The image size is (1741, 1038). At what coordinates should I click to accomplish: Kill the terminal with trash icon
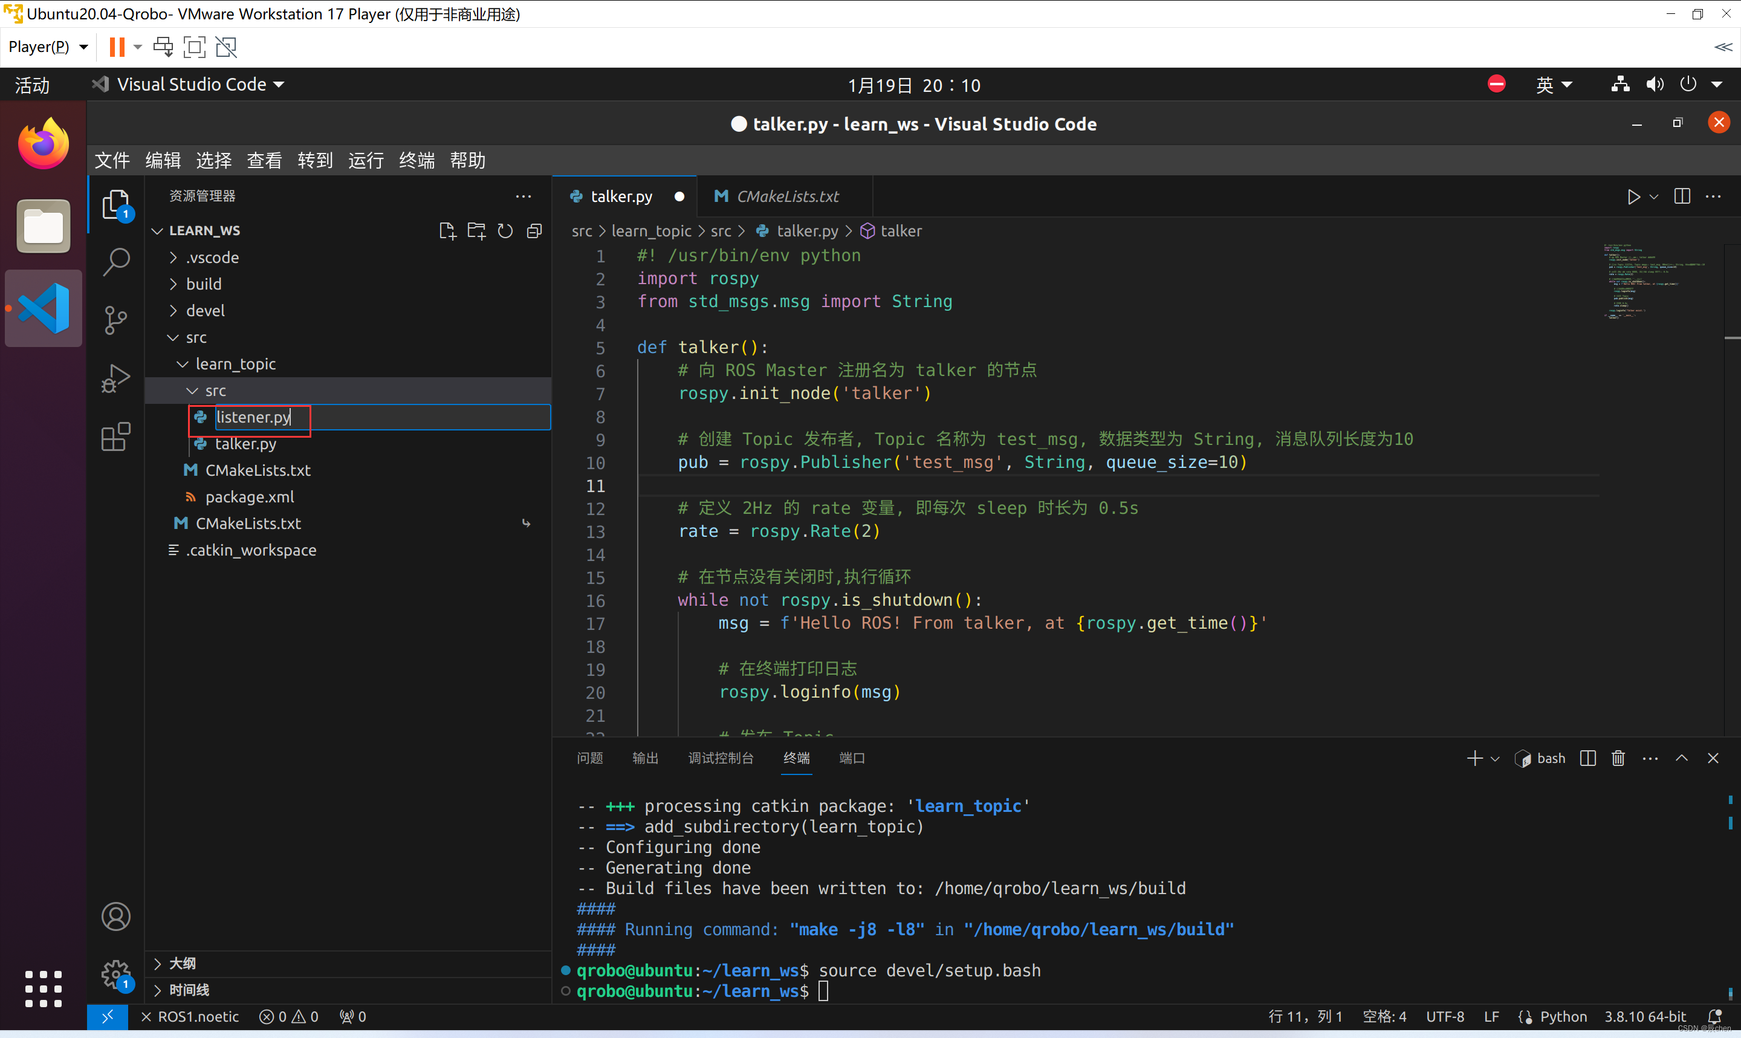(1618, 758)
